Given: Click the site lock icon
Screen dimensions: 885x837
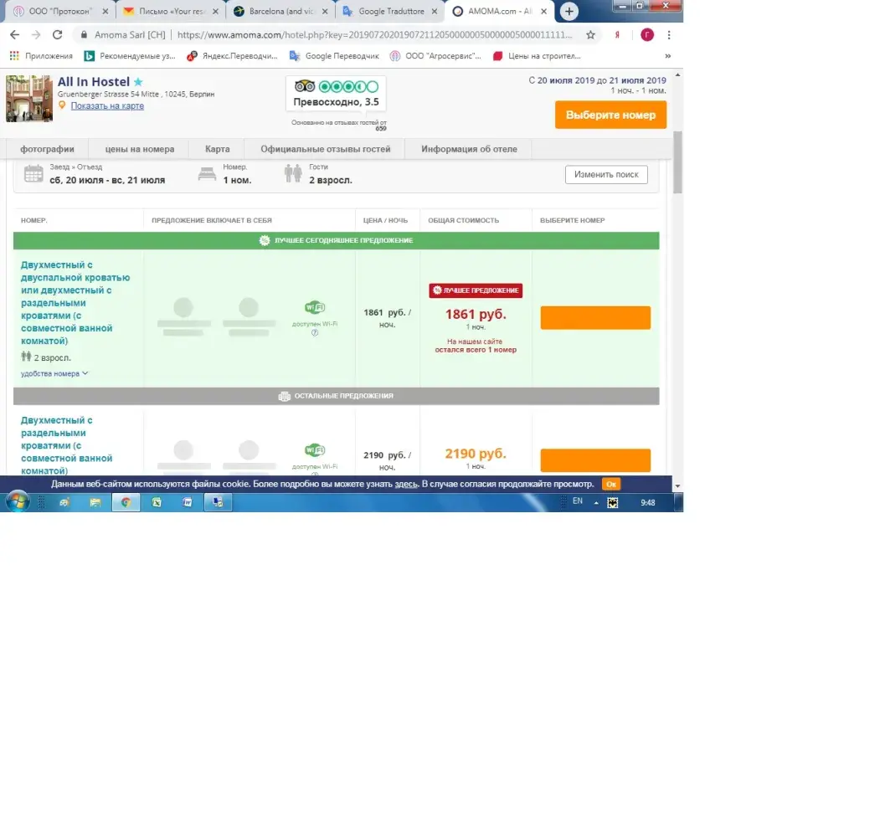Looking at the screenshot, I should coord(84,35).
